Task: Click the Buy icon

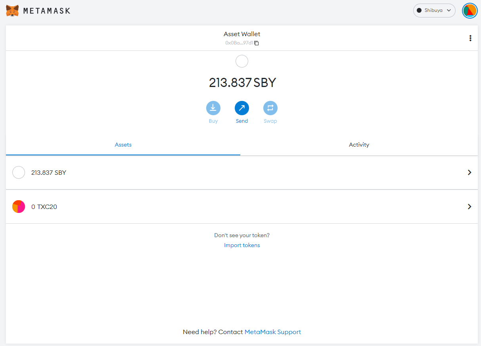Action: click(213, 108)
